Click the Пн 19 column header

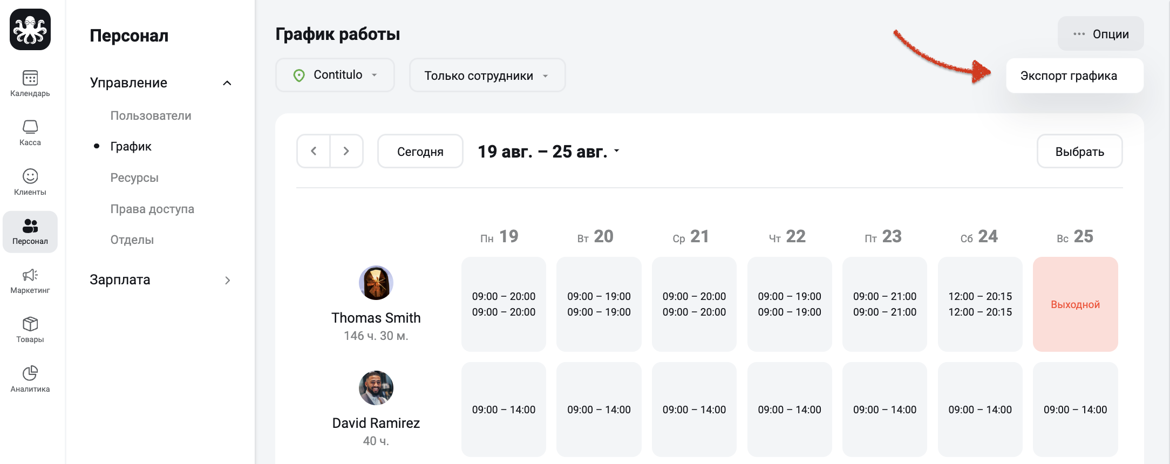click(x=500, y=237)
